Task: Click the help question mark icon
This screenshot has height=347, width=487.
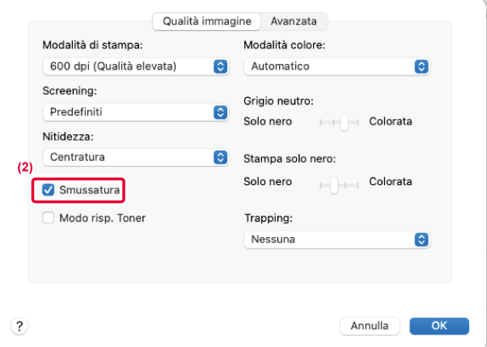Action: [x=18, y=326]
